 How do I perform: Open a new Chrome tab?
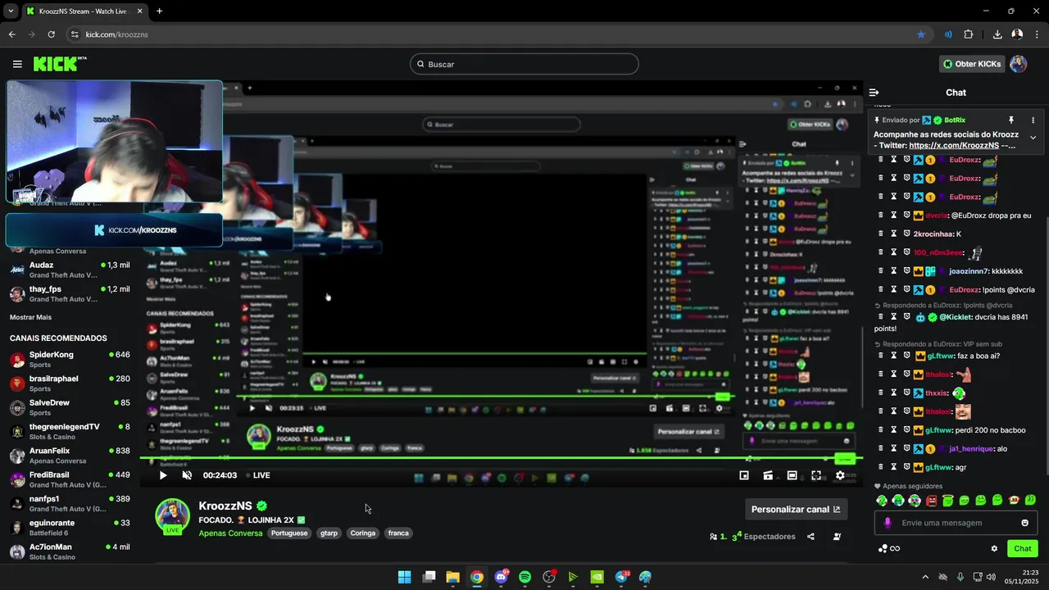coord(159,11)
